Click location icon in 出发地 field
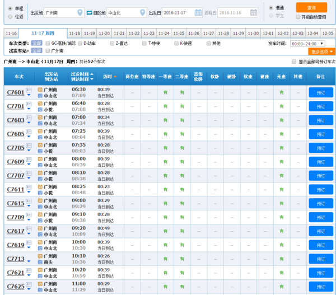 [80, 12]
